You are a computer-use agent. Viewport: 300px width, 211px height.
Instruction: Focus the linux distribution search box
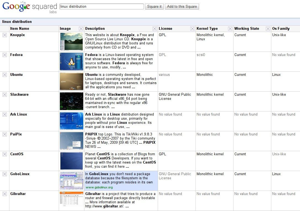(x=101, y=7)
